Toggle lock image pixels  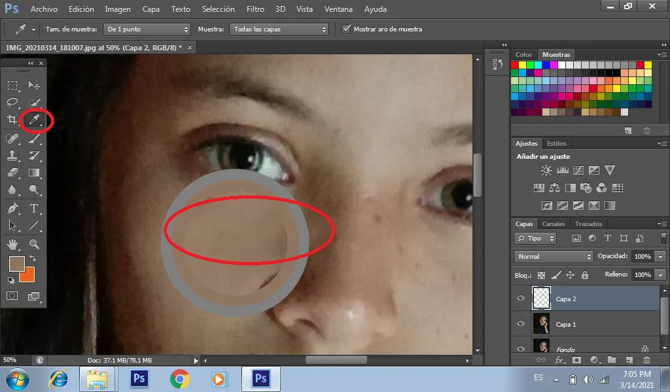tap(556, 275)
